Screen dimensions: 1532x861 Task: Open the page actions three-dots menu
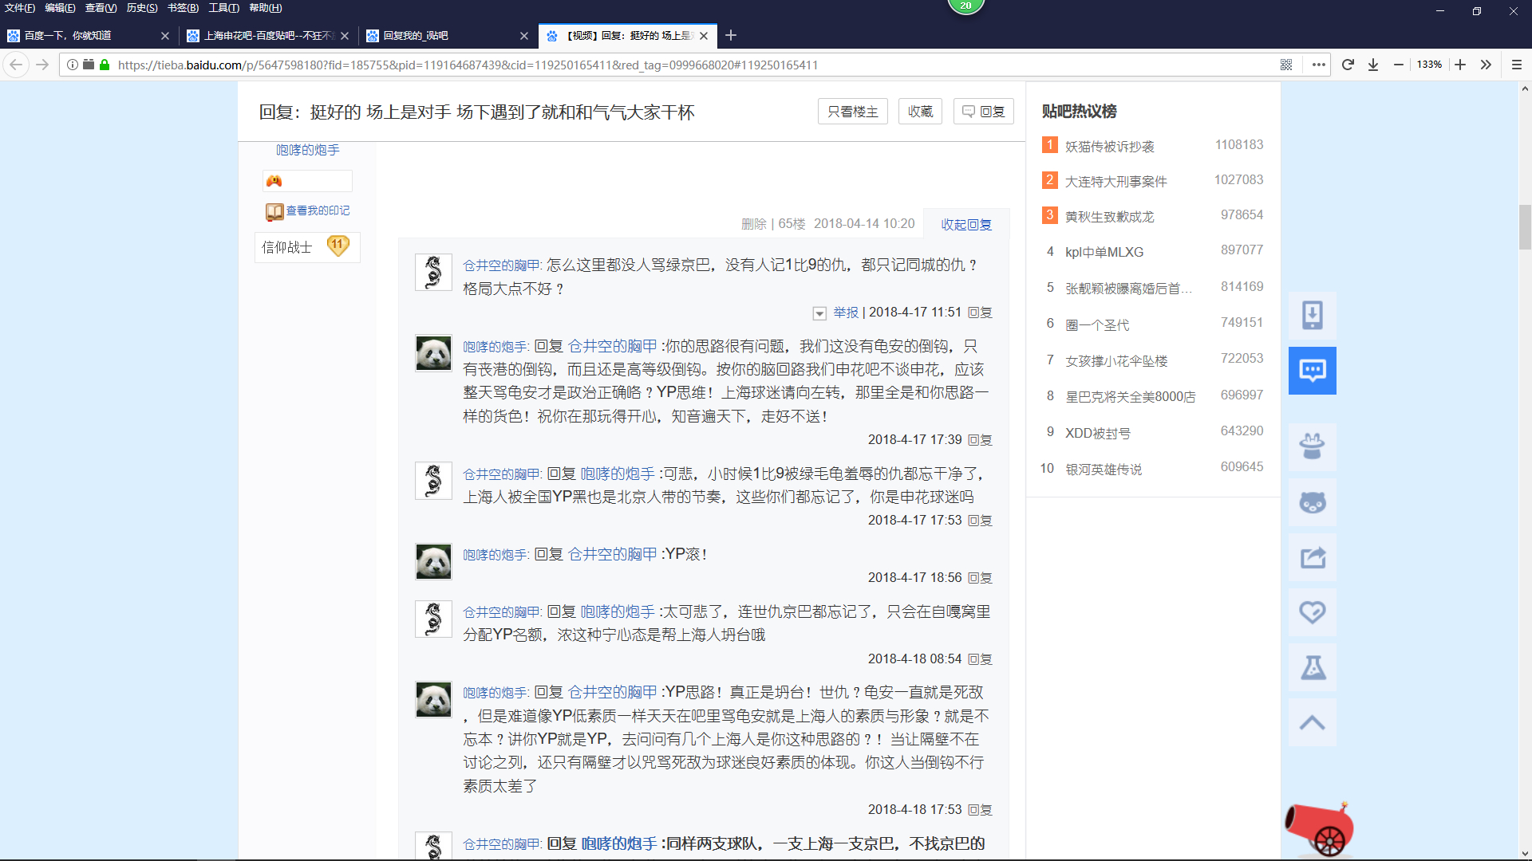pyautogui.click(x=1319, y=65)
